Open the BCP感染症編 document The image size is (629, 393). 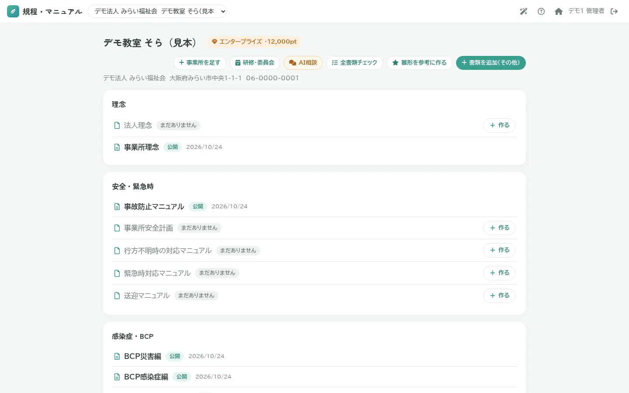(146, 377)
